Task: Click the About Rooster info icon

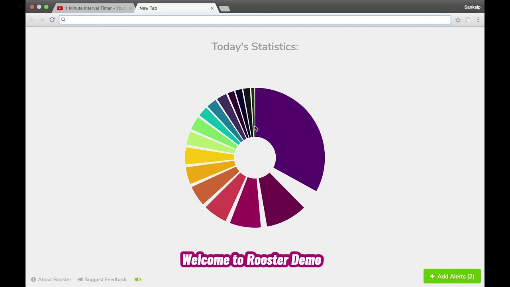Action: (x=33, y=279)
